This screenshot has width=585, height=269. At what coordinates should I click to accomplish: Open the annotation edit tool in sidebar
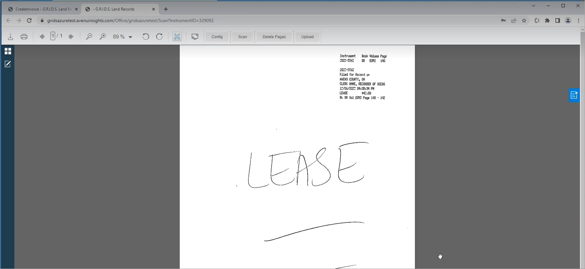click(8, 64)
